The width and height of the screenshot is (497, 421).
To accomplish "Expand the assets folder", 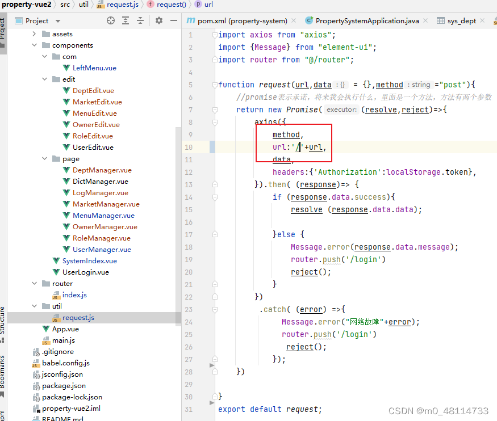I will [x=34, y=34].
